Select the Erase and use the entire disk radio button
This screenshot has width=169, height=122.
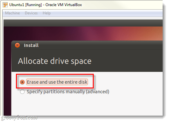click(x=22, y=82)
